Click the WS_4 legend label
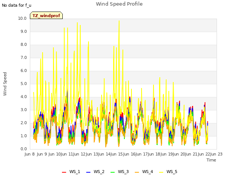The height and width of the screenshot is (179, 239). [x=148, y=172]
